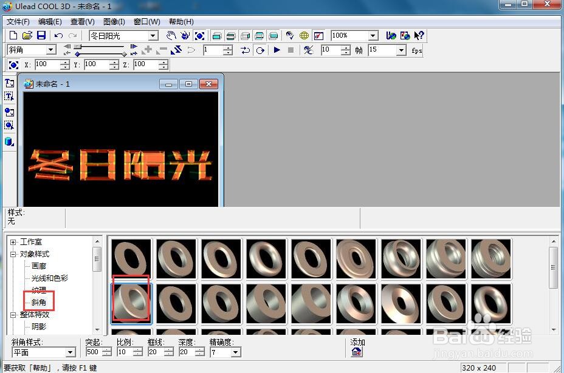Screen dimensions: 564x373
Task: Remove keyframe with the minus icon
Action: 162,50
